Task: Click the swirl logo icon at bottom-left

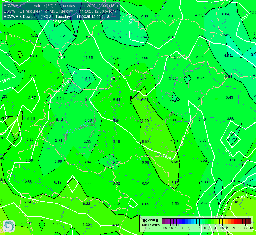Action: coord(9,226)
